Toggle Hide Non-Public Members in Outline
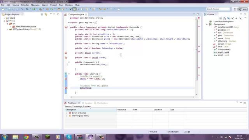Image resolution: width=249 pixels, height=140 pixels. click(x=236, y=18)
